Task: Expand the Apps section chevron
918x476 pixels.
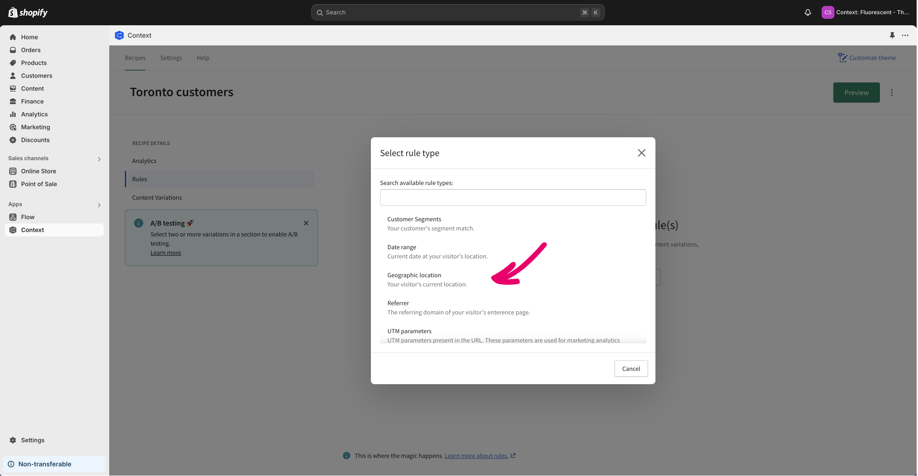Action: pyautogui.click(x=99, y=205)
